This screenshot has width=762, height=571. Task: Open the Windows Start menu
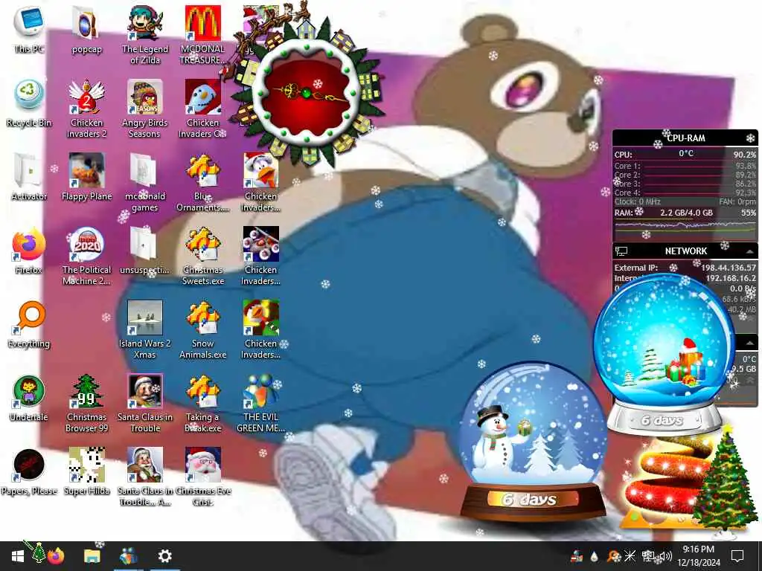[18, 556]
